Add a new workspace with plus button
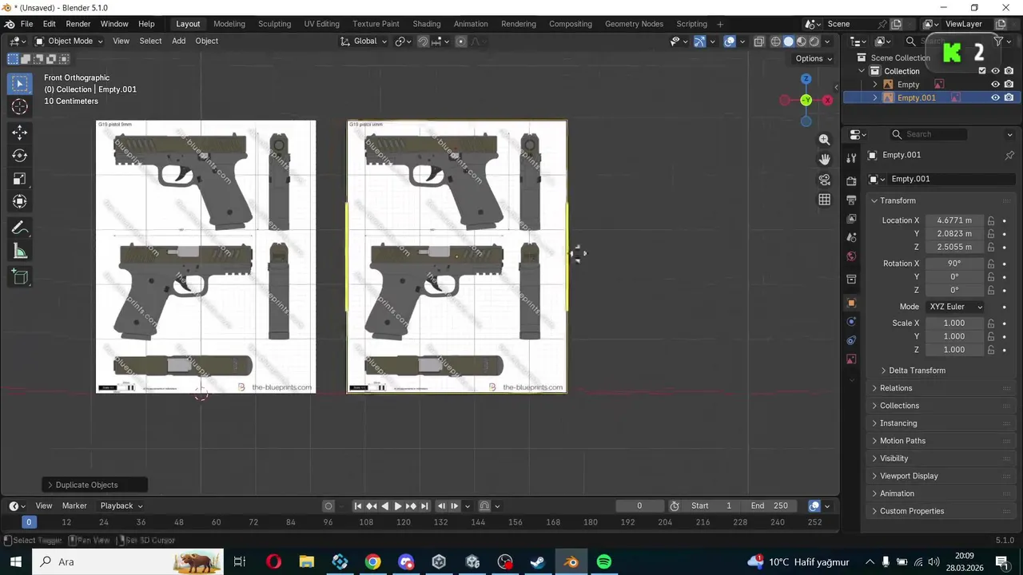Viewport: 1023px width, 575px height. (x=720, y=24)
